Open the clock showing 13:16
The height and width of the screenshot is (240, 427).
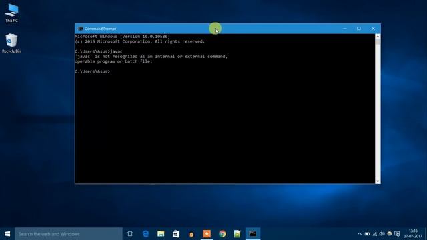[413, 234]
